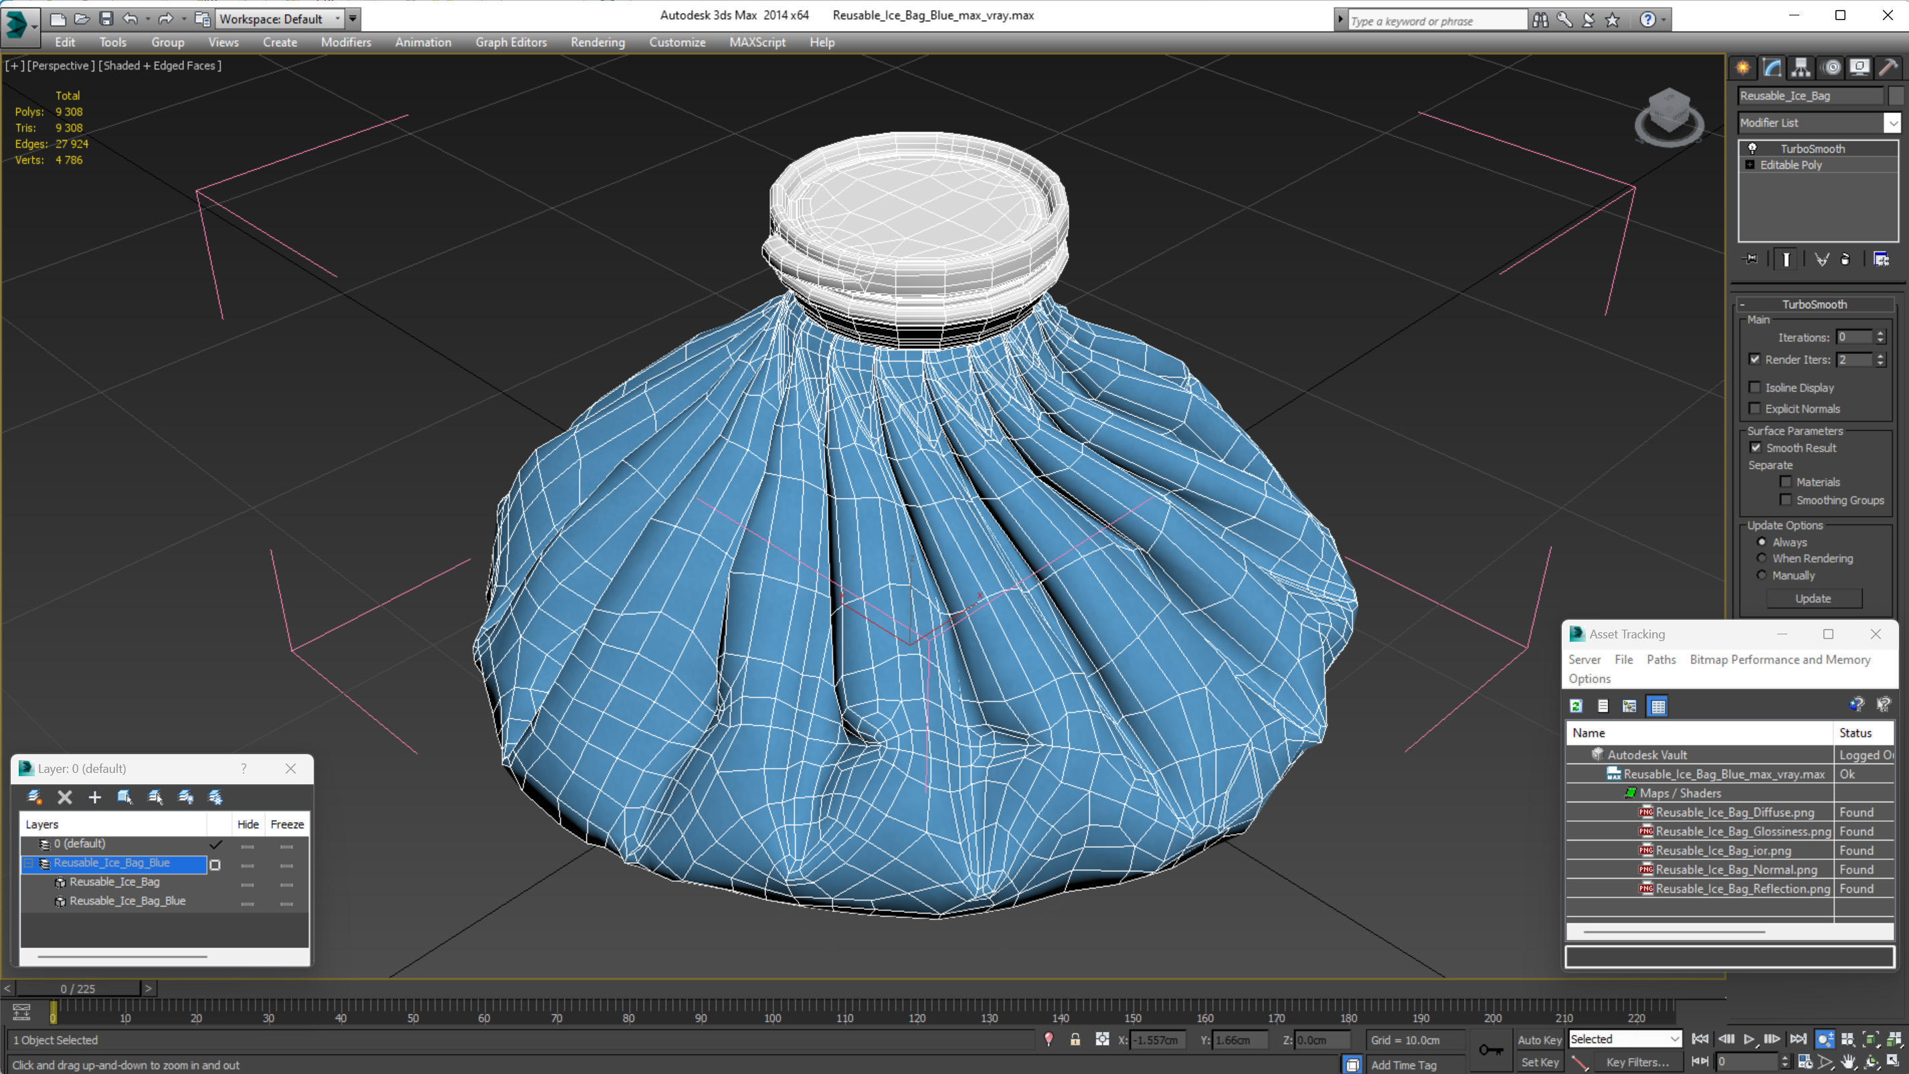Click the Open File toolbar icon
Image resolution: width=1909 pixels, height=1074 pixels.
click(82, 19)
